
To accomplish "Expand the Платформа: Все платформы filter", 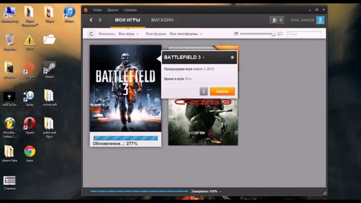I will click(x=186, y=34).
